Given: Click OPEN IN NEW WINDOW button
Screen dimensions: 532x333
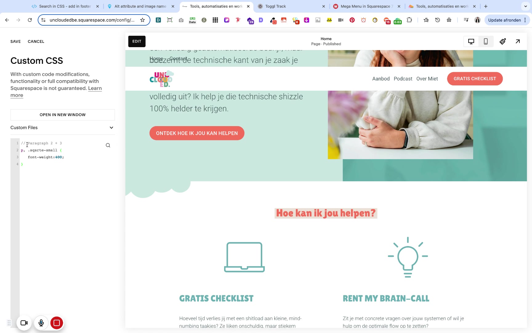Looking at the screenshot, I should [x=62, y=115].
